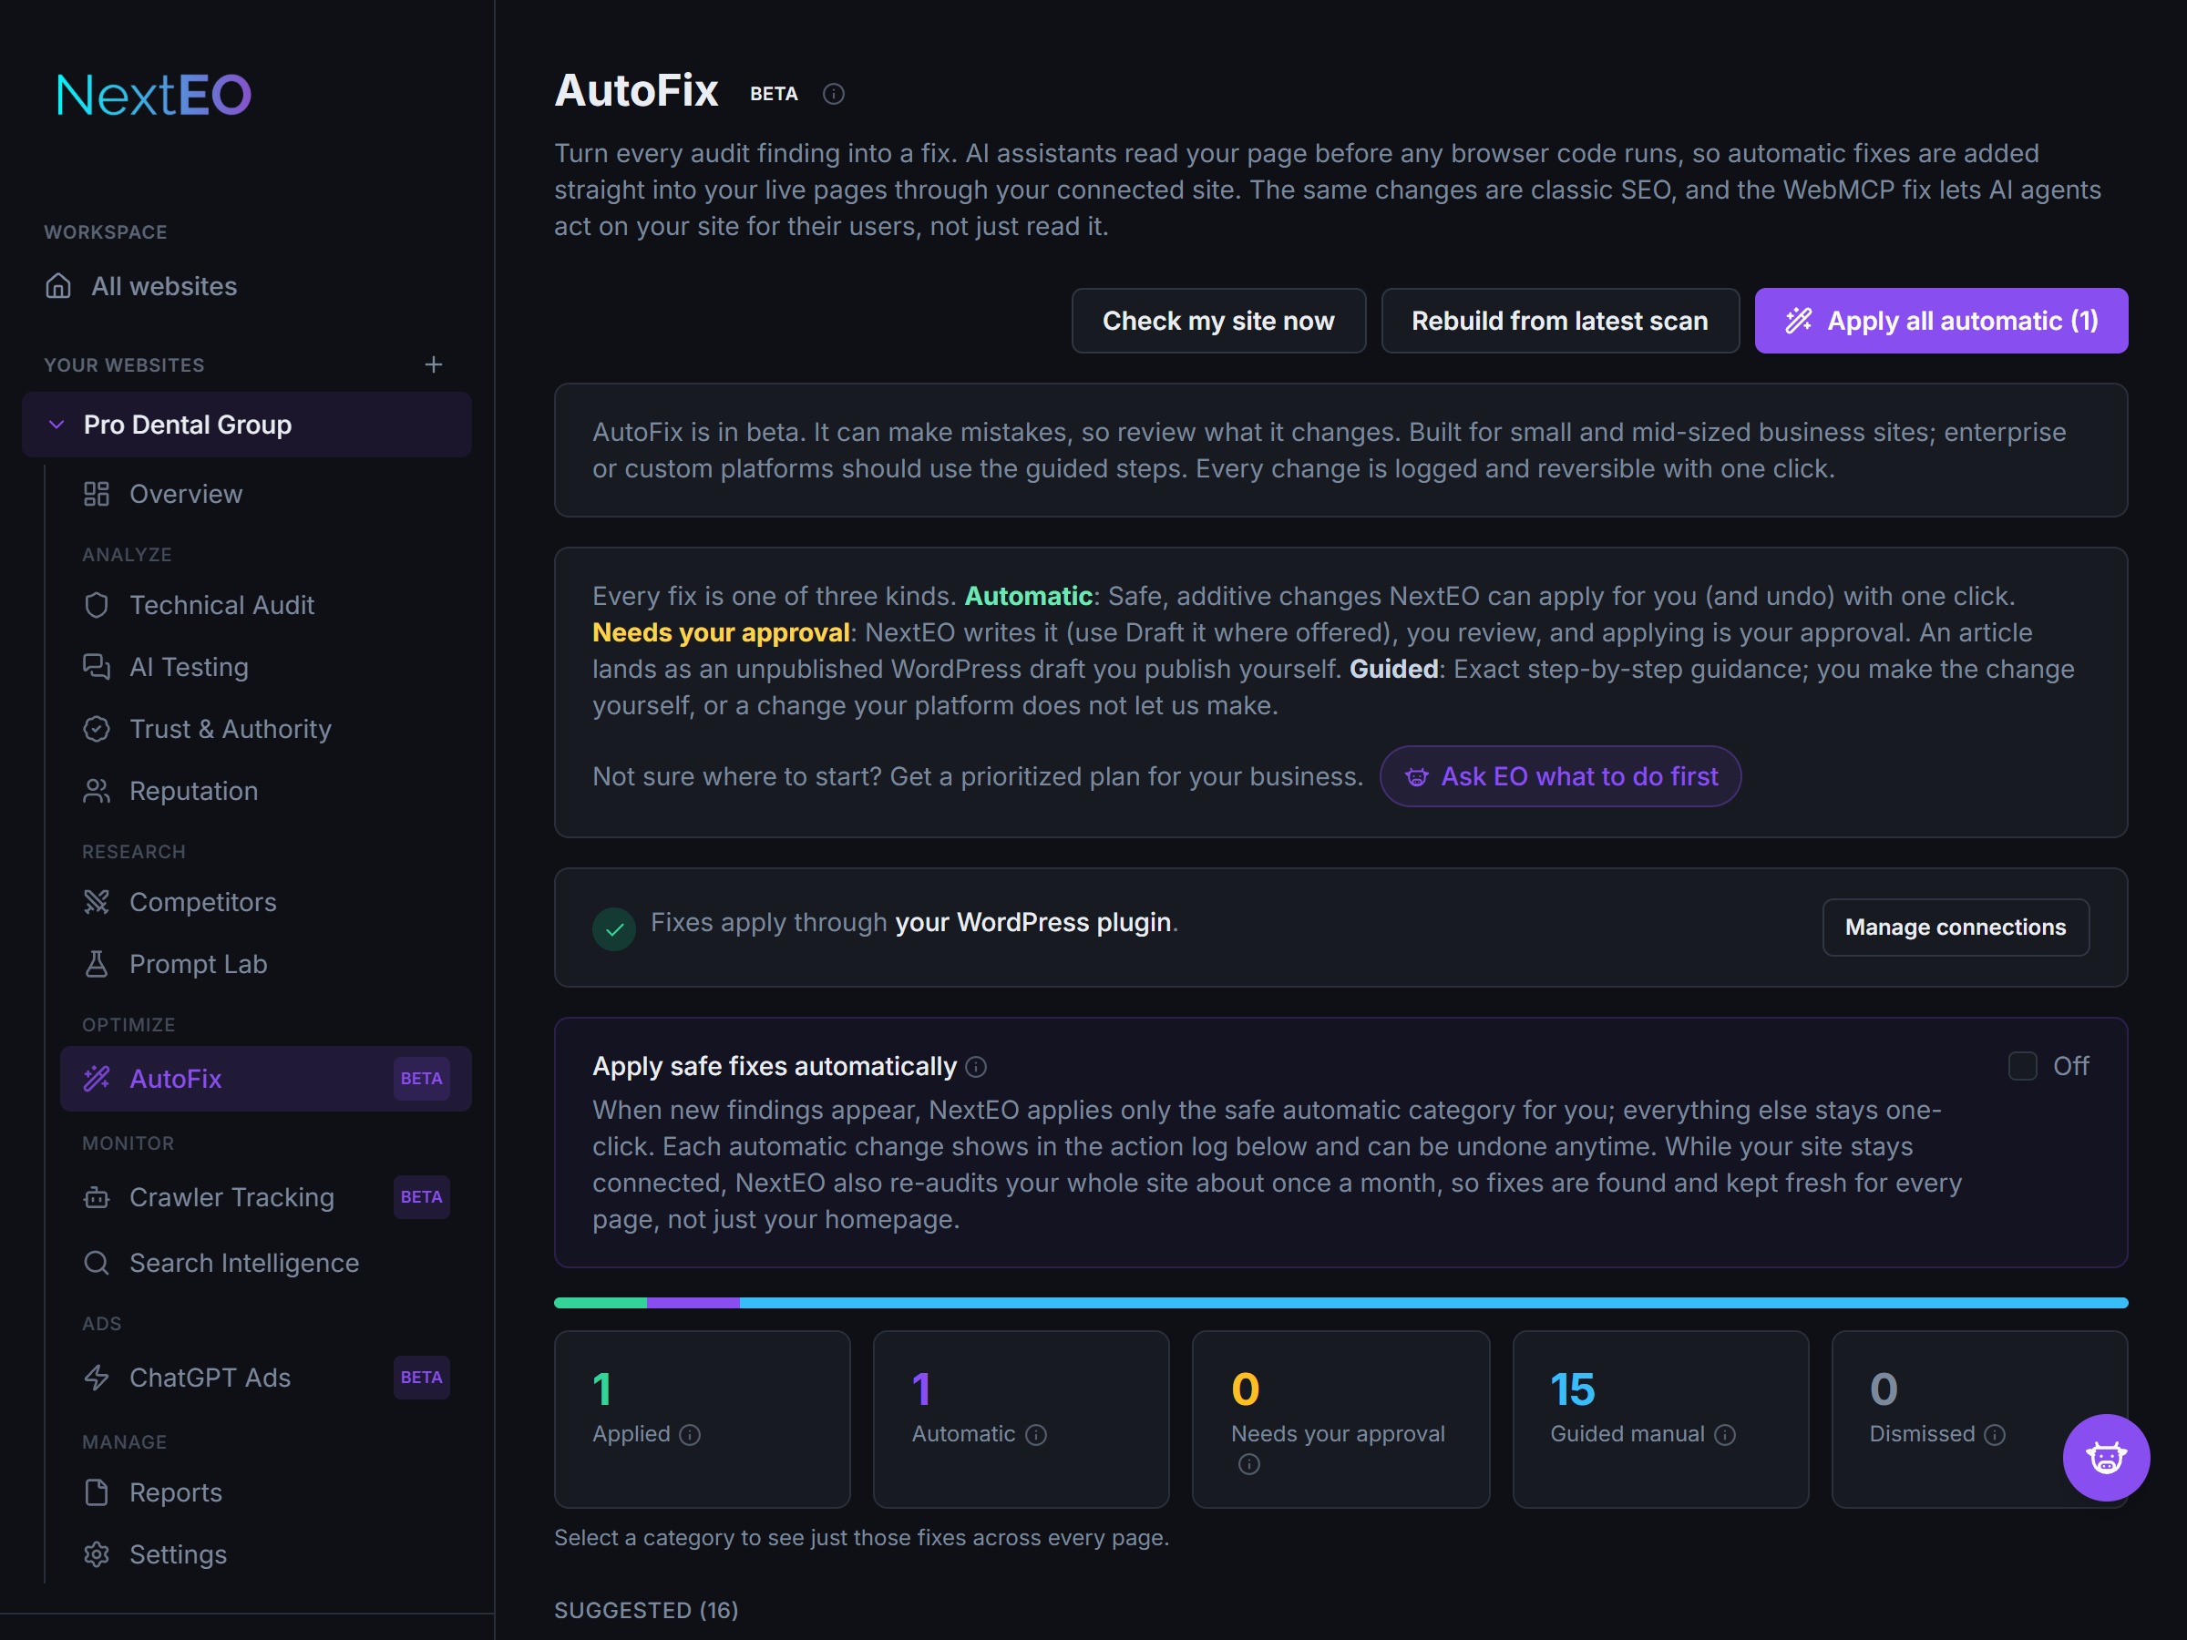Add a new website with the plus icon
Image resolution: width=2187 pixels, height=1640 pixels.
pyautogui.click(x=433, y=364)
